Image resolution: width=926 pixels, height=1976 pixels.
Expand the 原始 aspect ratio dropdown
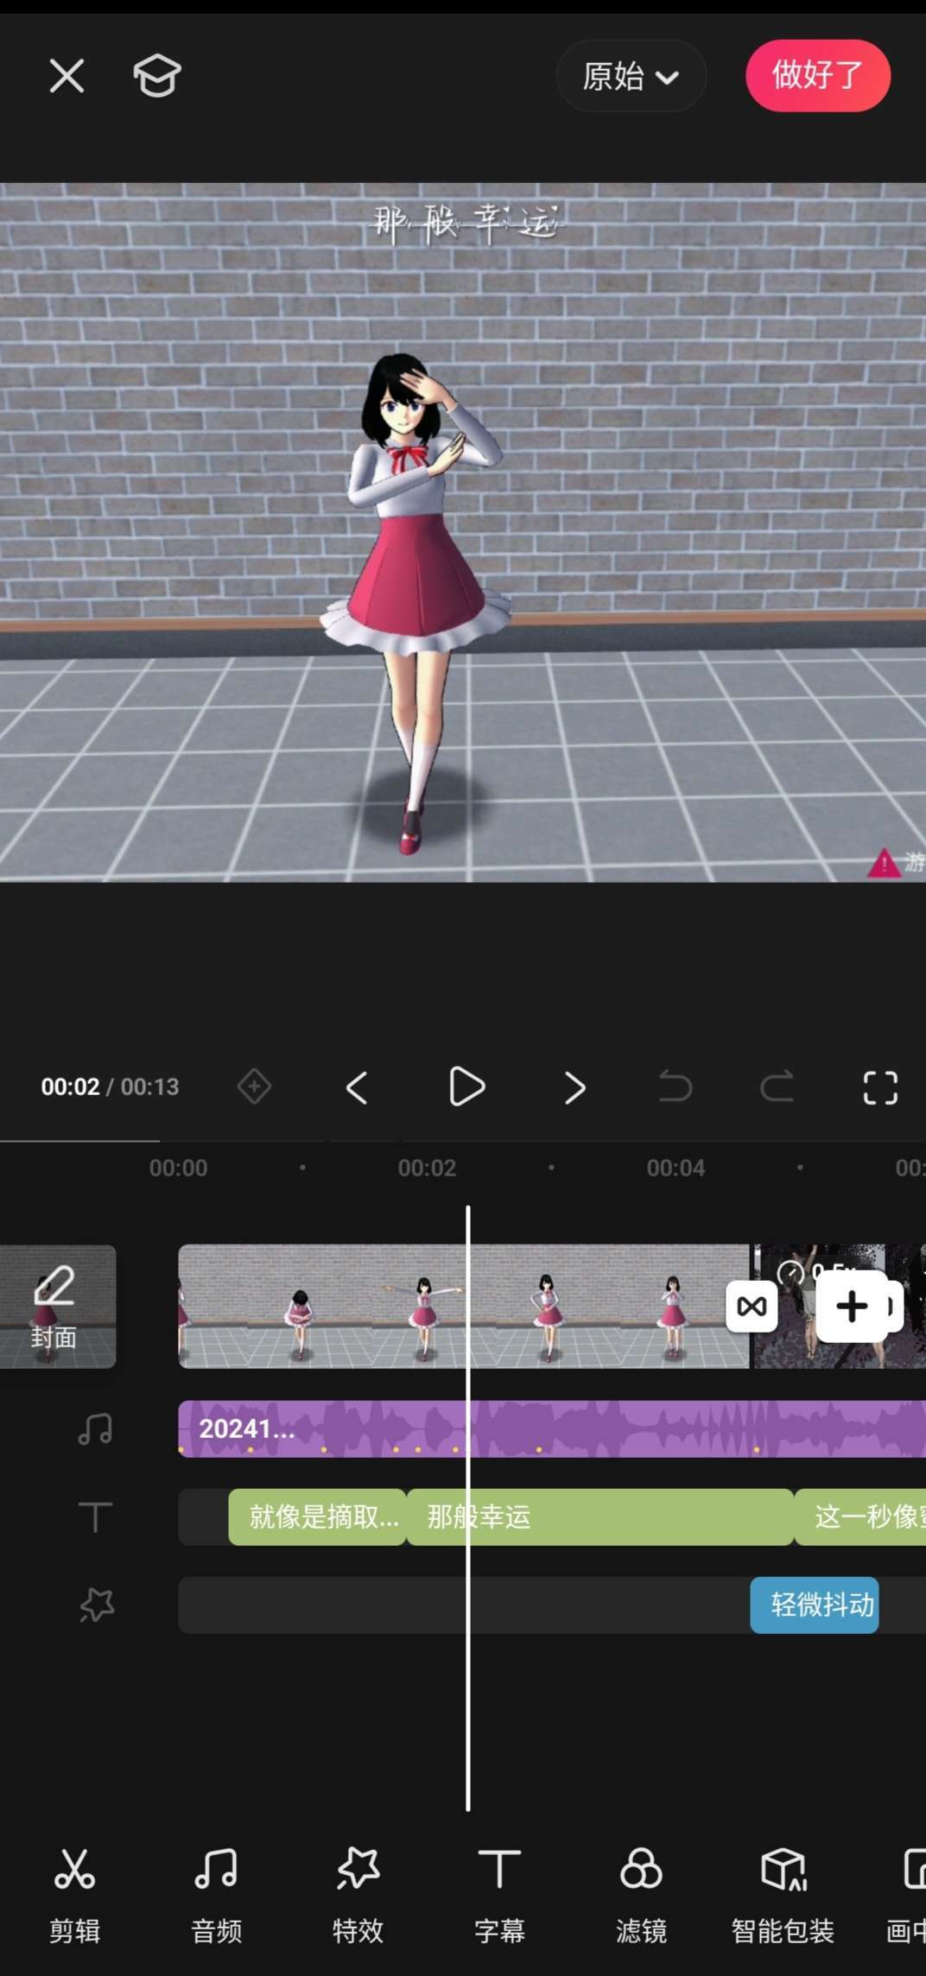[x=631, y=76]
